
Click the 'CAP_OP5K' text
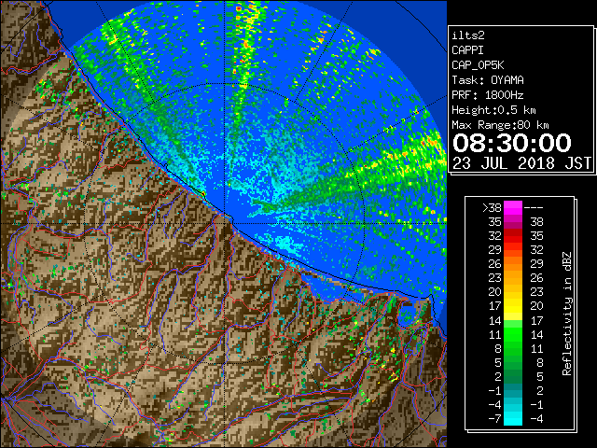point(478,65)
